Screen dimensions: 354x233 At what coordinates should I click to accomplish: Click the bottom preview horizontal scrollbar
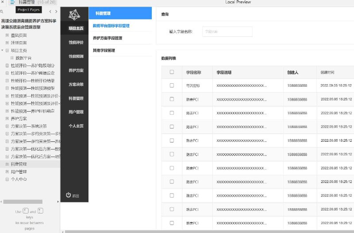click(209, 232)
